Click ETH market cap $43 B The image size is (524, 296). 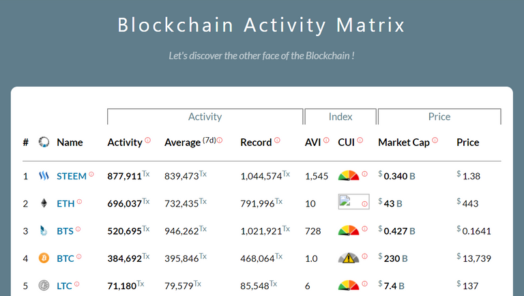390,203
